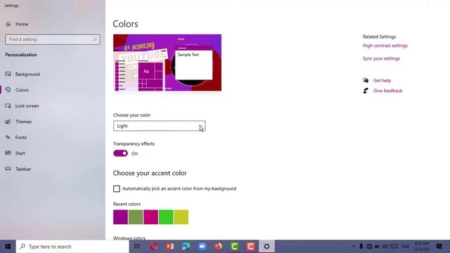450x253 pixels.
Task: Expand the Choose your color dropdown
Action: (160, 126)
